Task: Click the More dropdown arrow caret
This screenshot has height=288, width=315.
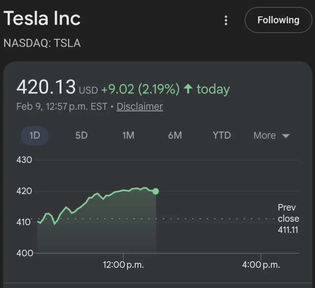Action: tap(285, 136)
